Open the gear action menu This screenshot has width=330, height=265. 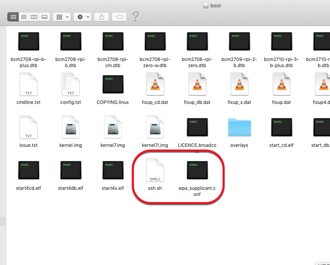(x=82, y=17)
